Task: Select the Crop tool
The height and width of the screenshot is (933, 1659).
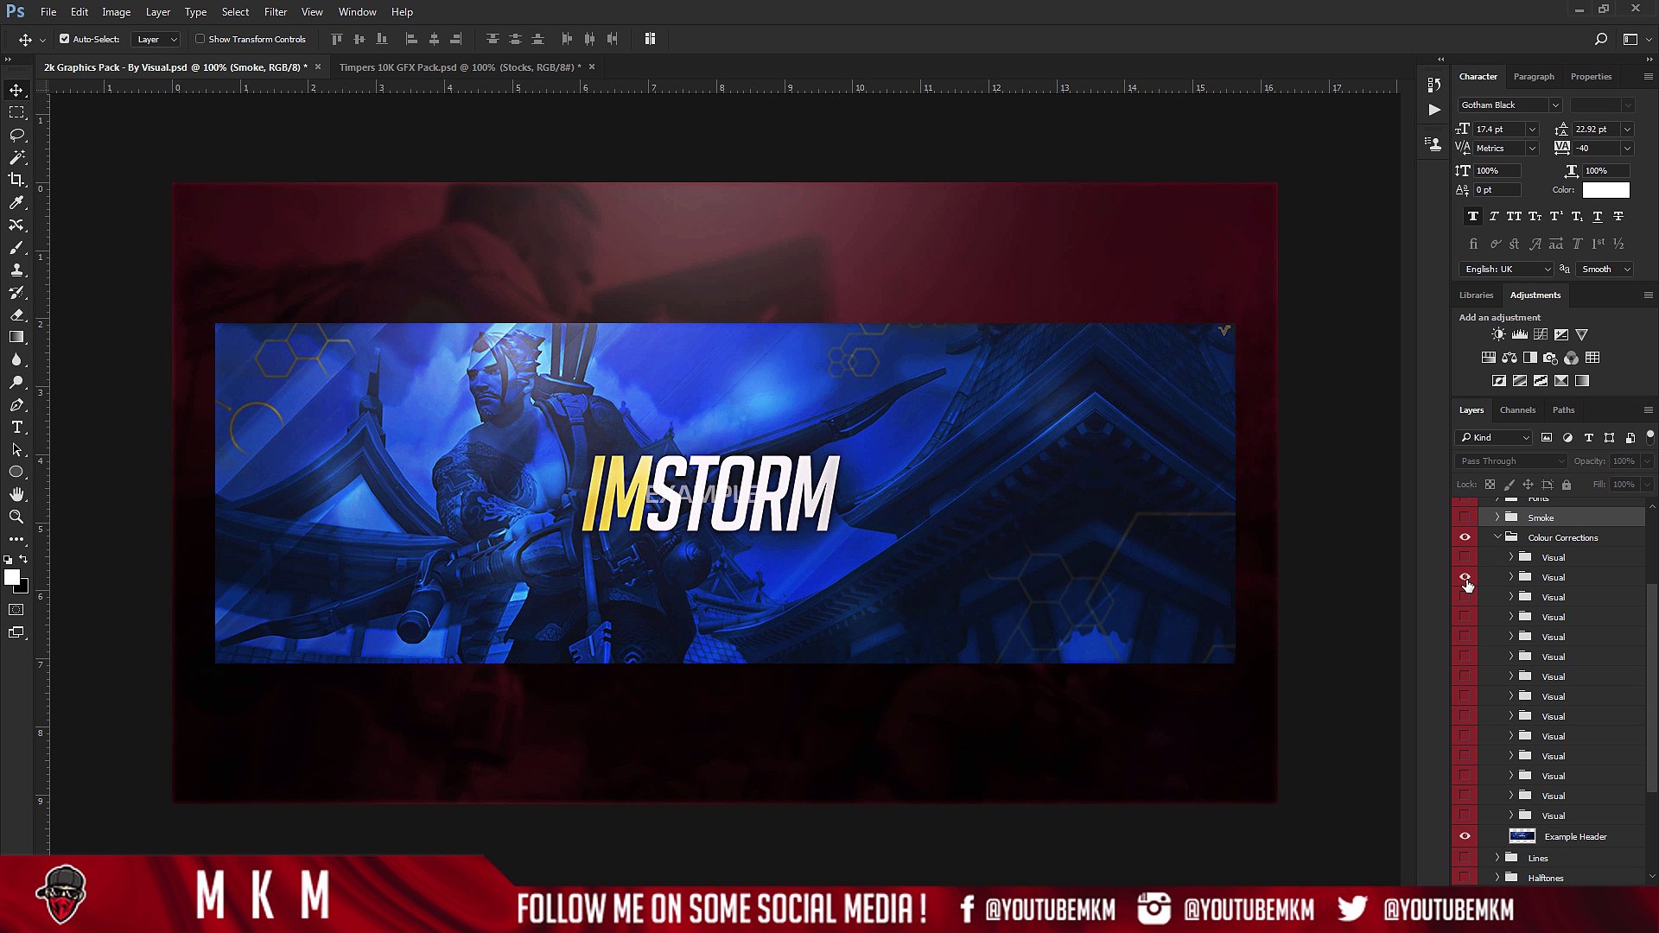Action: pos(16,180)
